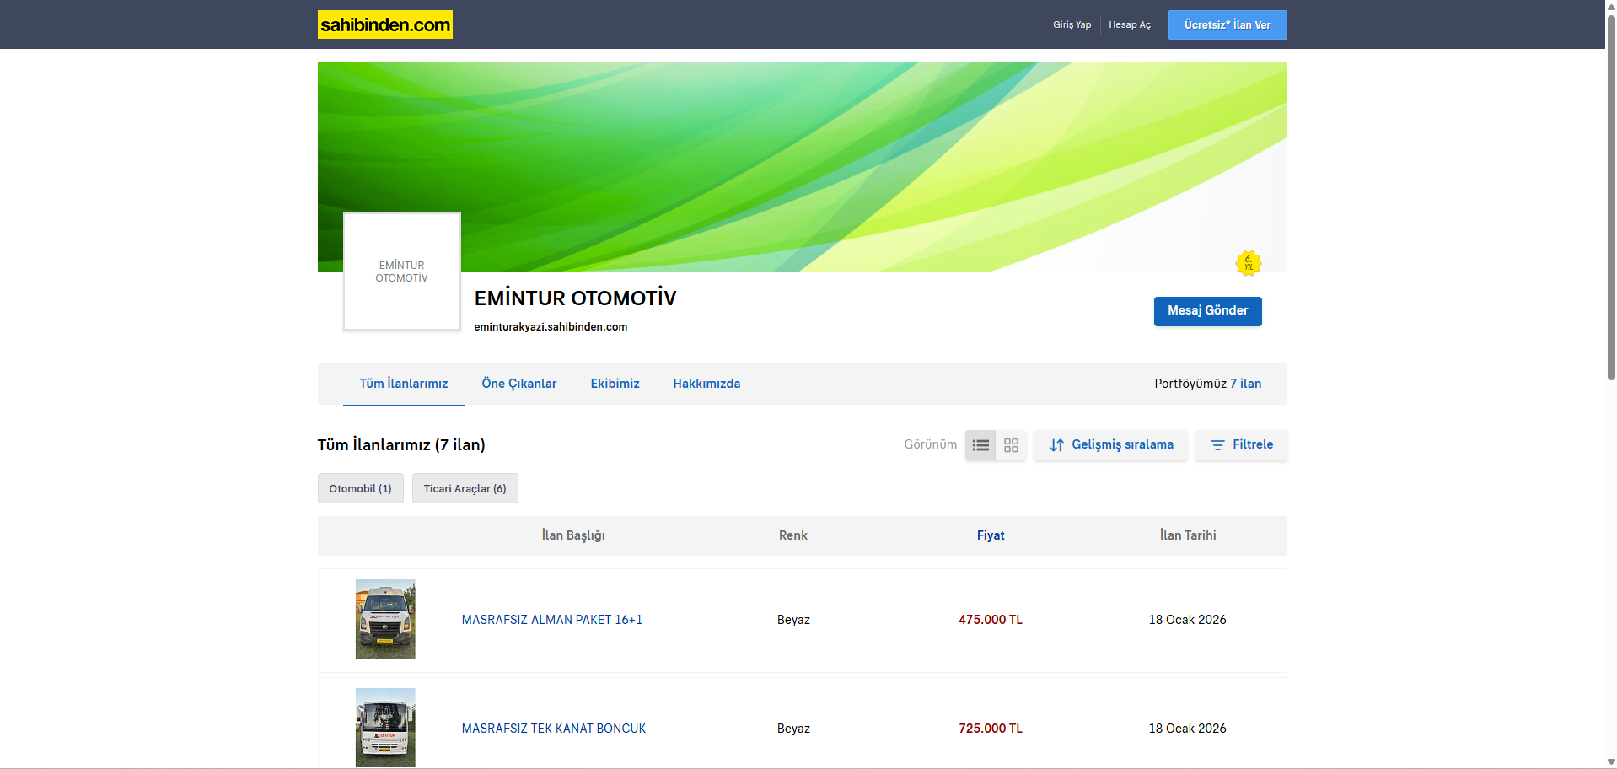This screenshot has width=1617, height=769.
Task: Open the Ekibimiz tab
Action: point(615,384)
